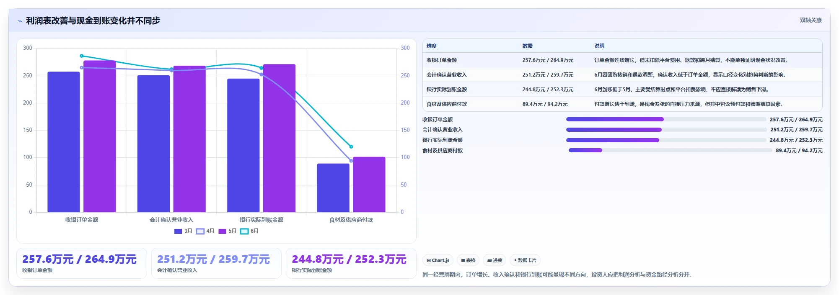Click the 5月 bar for 会计确认营业收入
Viewport: 839px width, 295px height.
(189, 139)
